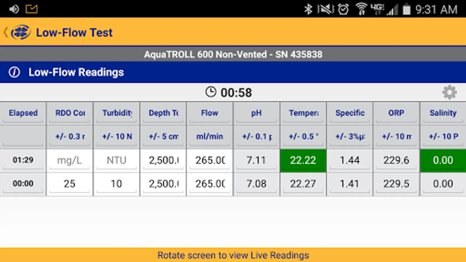Open the gear settings icon
466x262 pixels.
[449, 92]
